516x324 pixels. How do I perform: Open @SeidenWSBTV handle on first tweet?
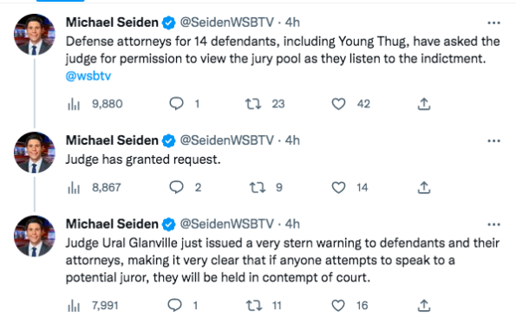click(226, 23)
